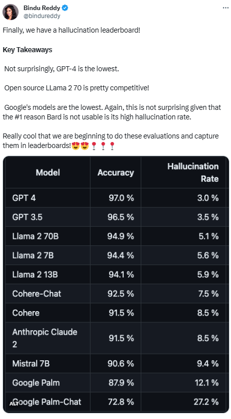Image resolution: width=231 pixels, height=419 pixels.
Task: Open Bindu Reddy's profile avatar
Action: coord(11,12)
